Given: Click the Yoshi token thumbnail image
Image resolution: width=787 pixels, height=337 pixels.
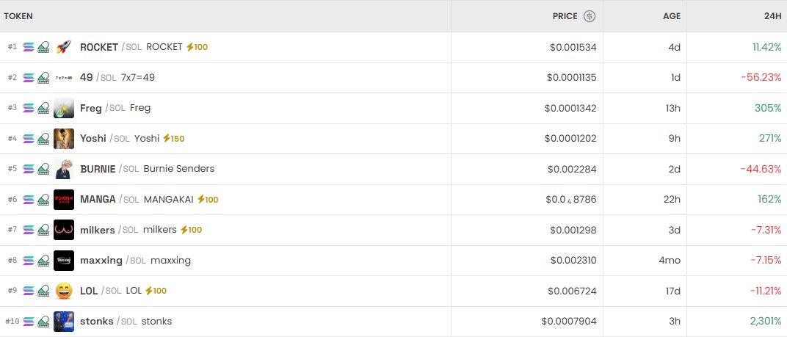Looking at the screenshot, I should click(64, 139).
